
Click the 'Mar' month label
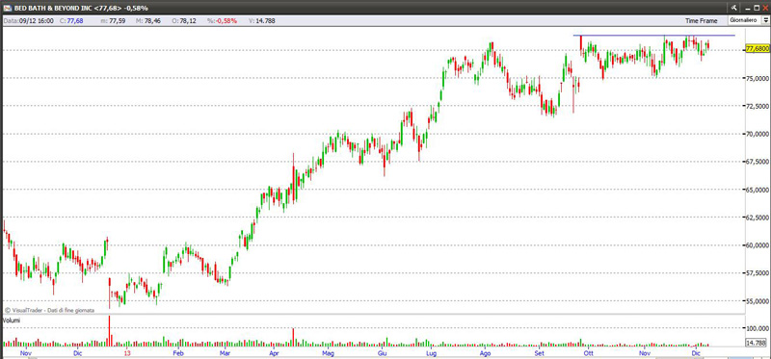[x=225, y=353]
